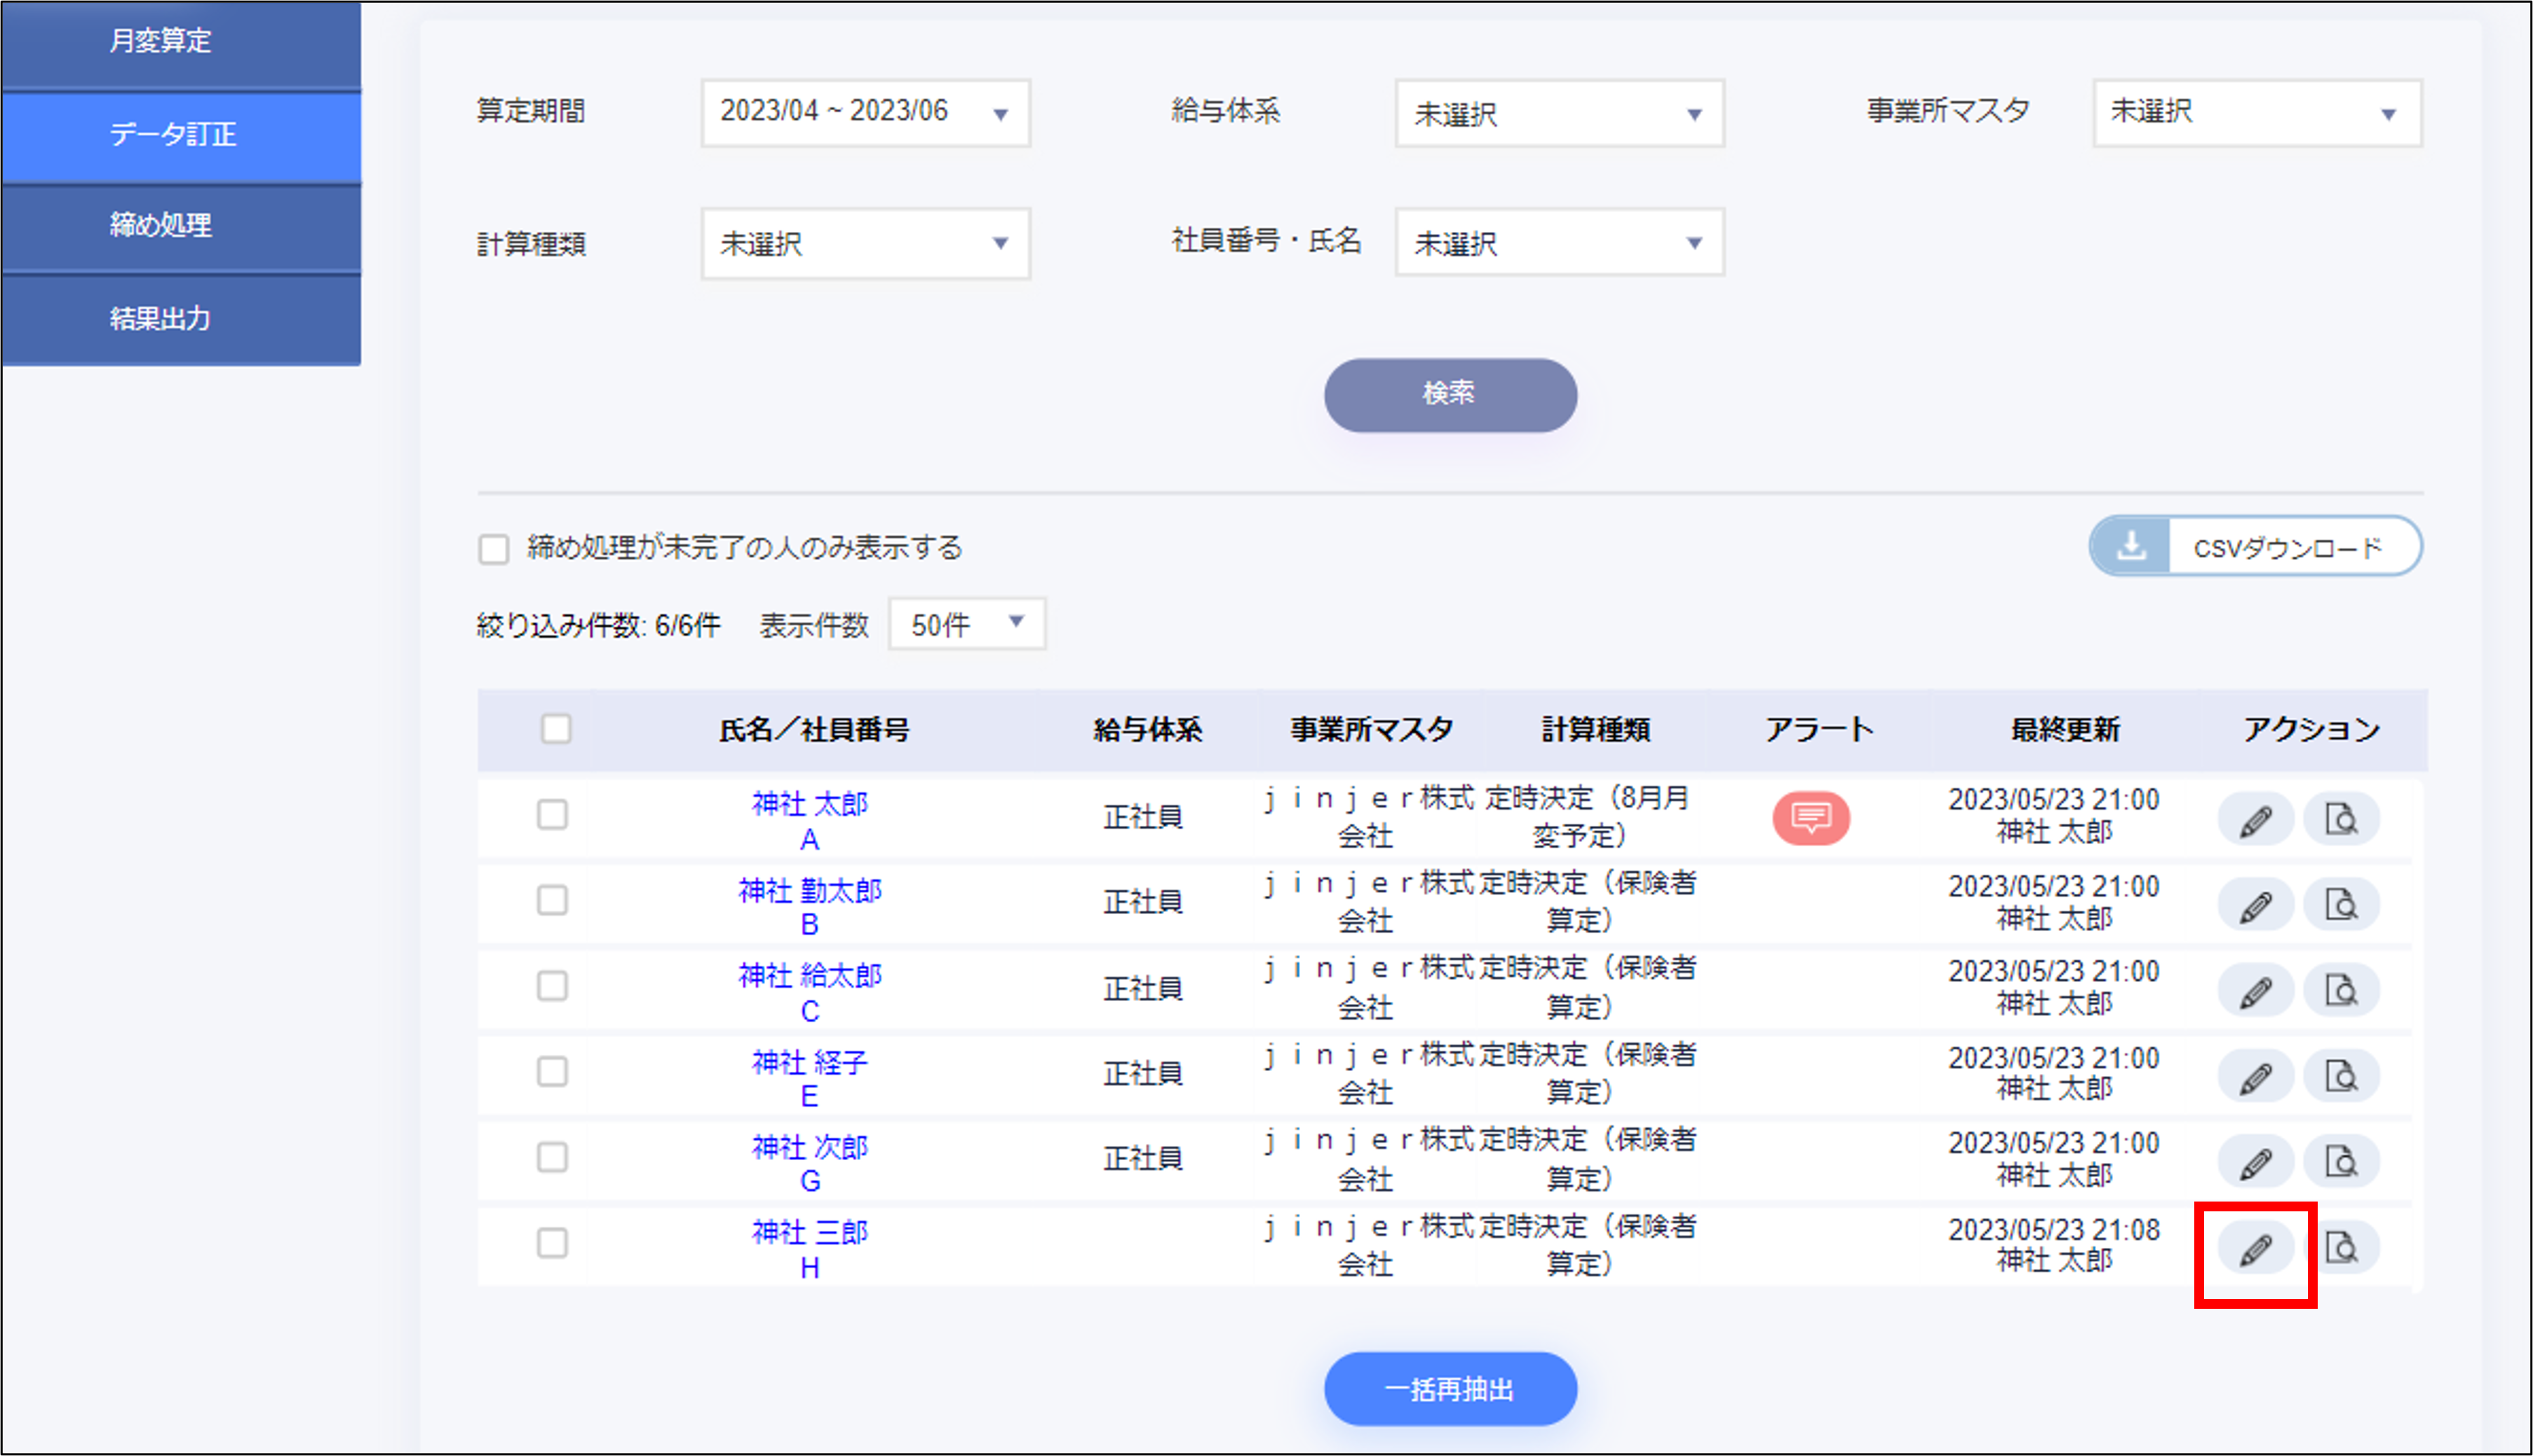Click the red alert comment icon

[x=1811, y=818]
